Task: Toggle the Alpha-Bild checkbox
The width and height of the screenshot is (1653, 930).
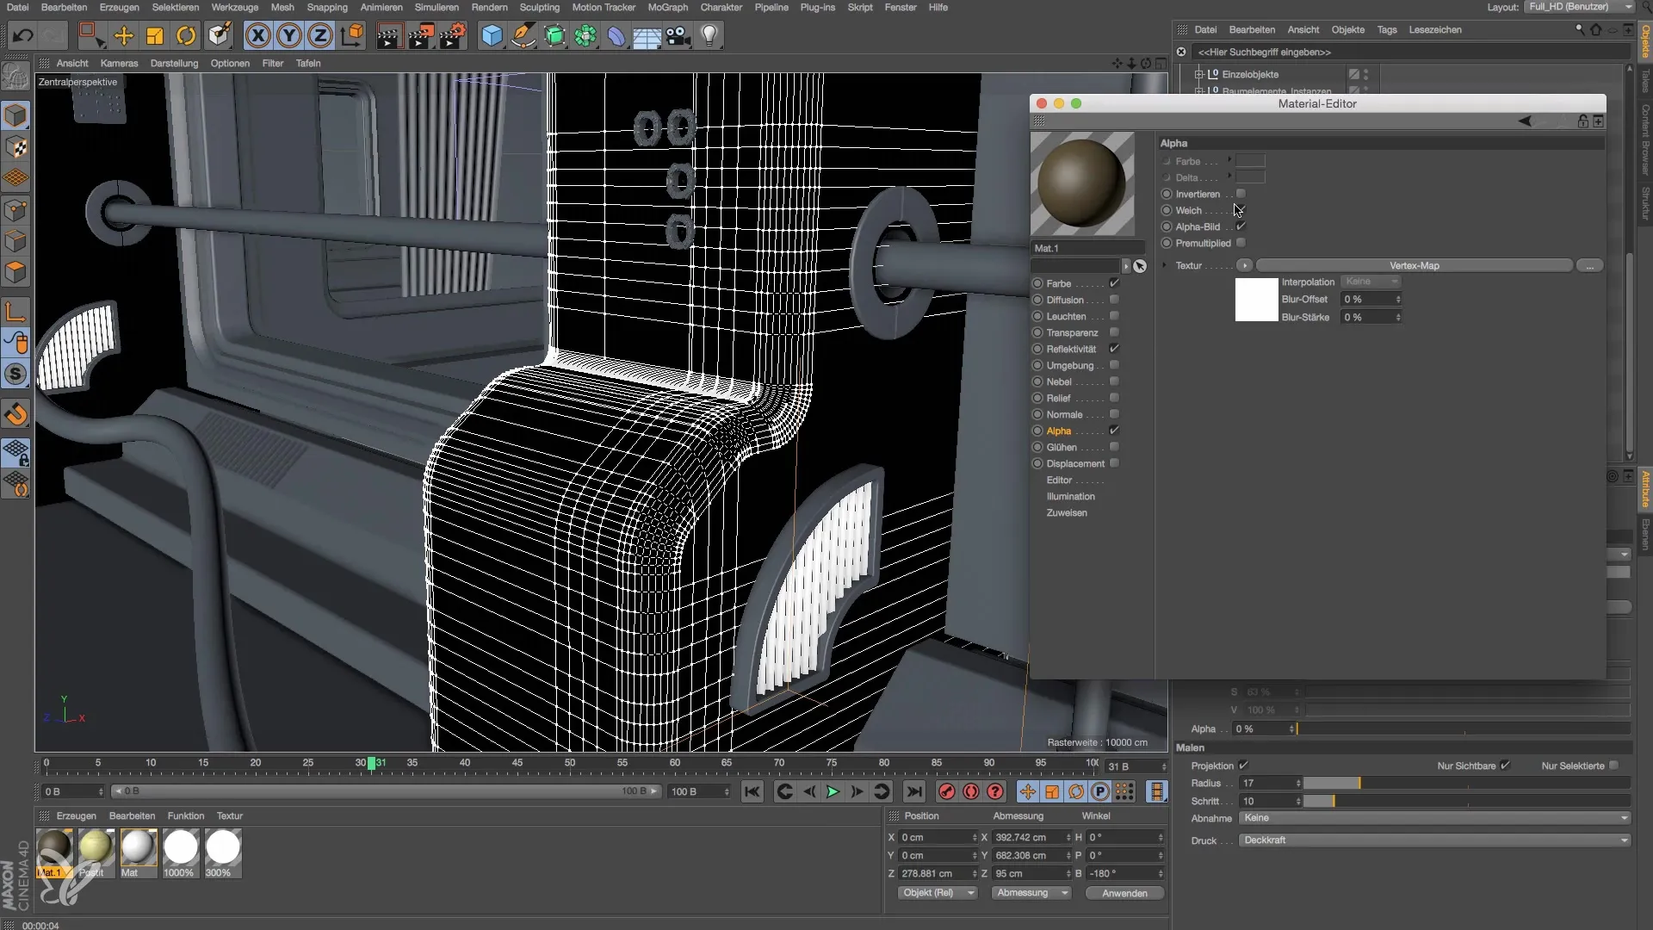Action: (1241, 226)
